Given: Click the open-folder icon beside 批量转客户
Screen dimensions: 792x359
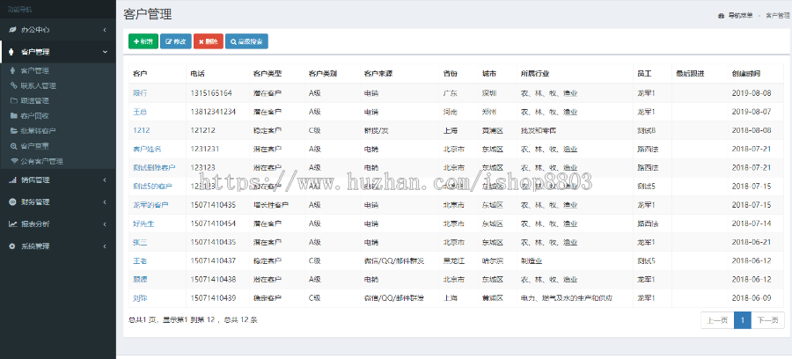Looking at the screenshot, I should point(13,131).
